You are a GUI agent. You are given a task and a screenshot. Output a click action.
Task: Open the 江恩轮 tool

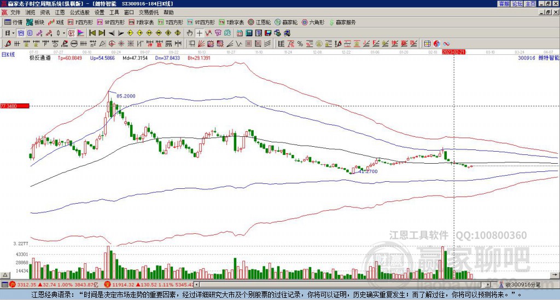(260, 22)
